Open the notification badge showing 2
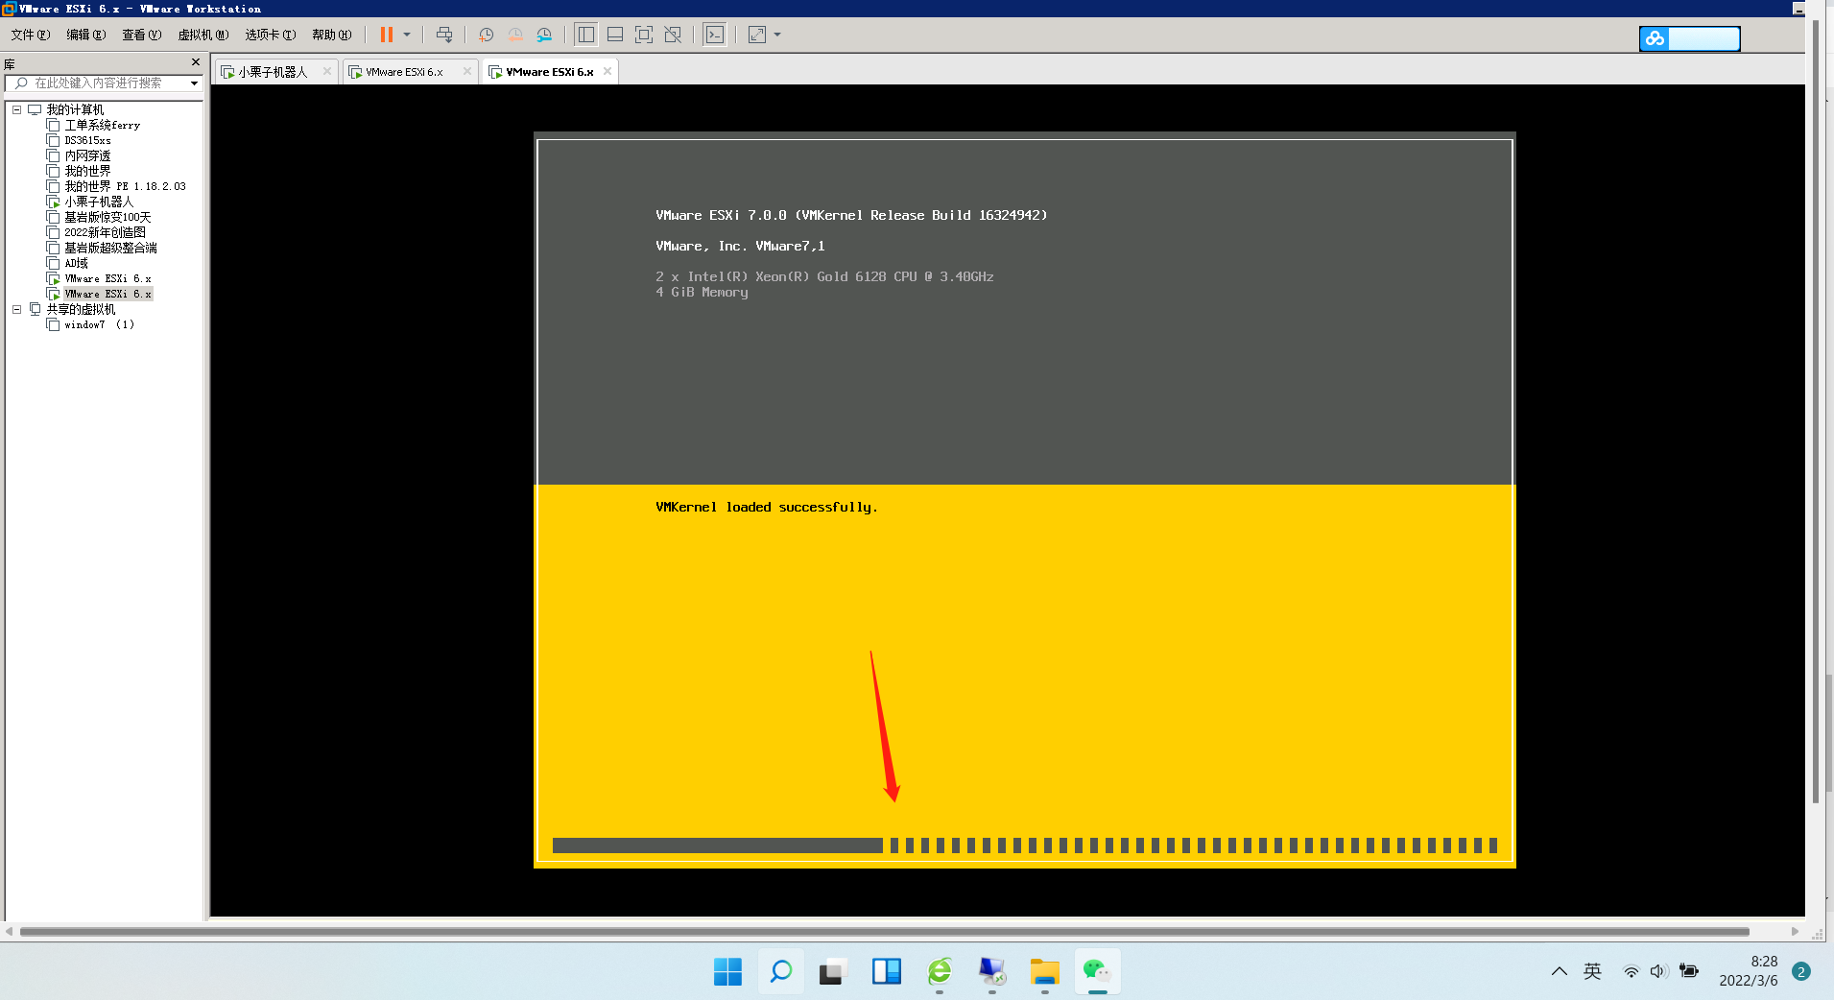 tap(1801, 972)
